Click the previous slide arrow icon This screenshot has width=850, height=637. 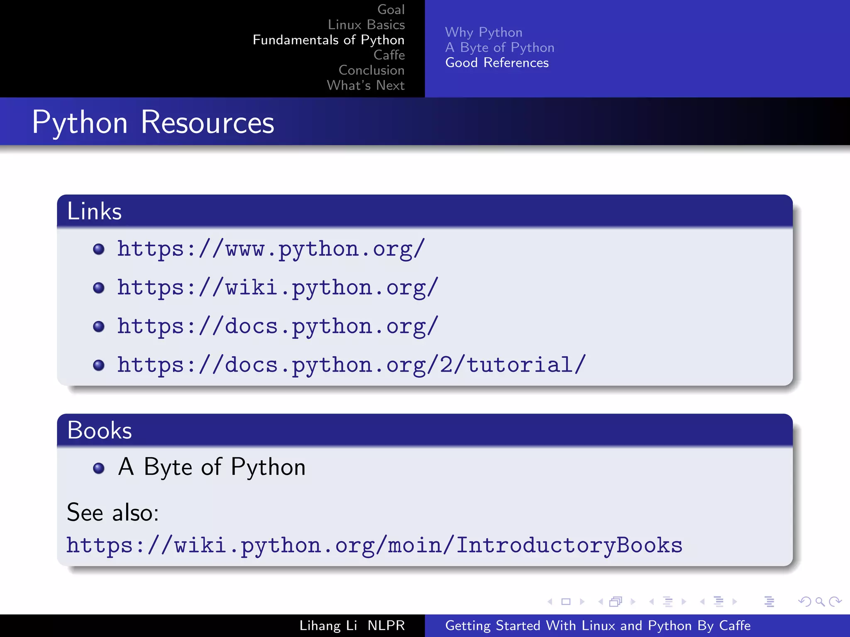pos(550,601)
